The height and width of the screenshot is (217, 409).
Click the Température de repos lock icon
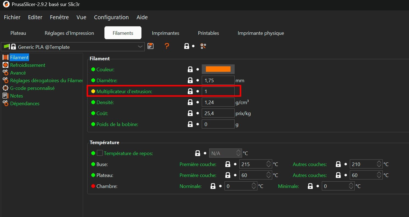click(x=198, y=153)
